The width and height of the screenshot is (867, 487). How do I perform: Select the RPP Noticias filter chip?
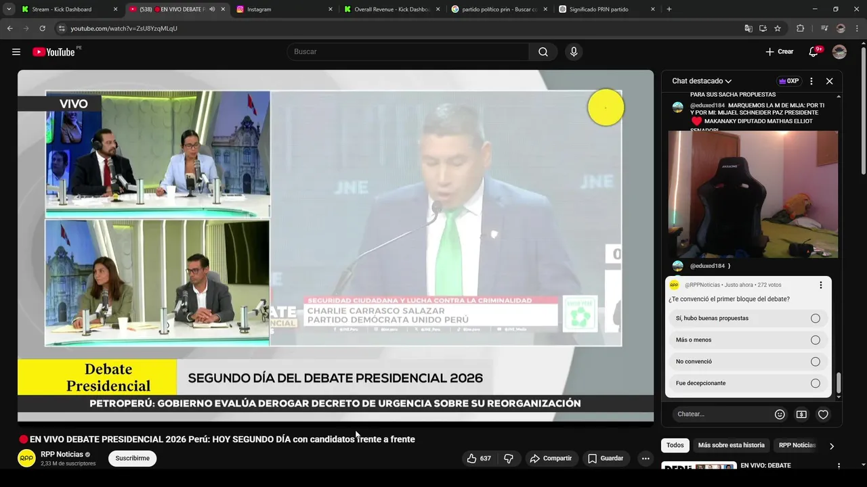pyautogui.click(x=797, y=446)
